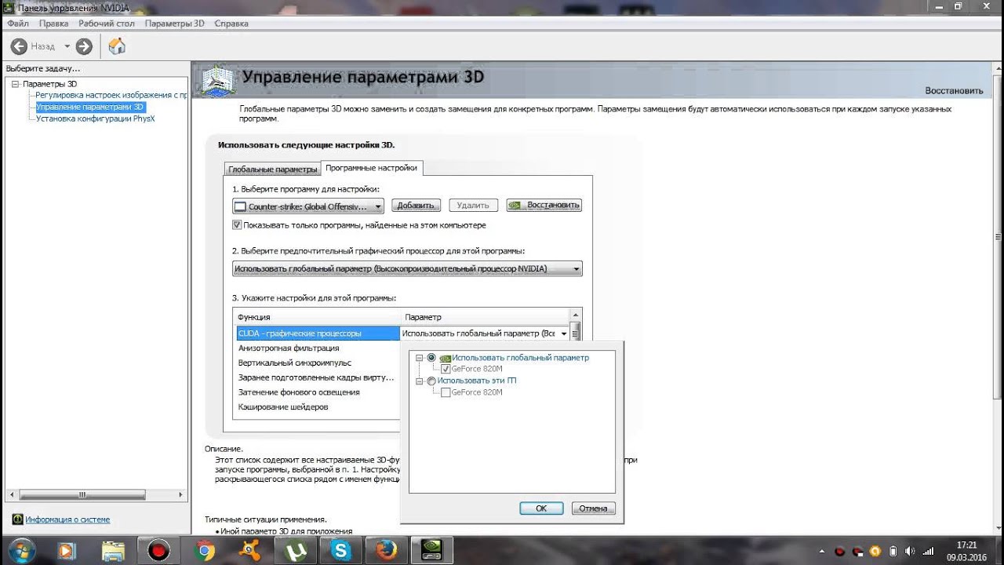1004x565 pixels.
Task: Select the 'Программные настройки' tab
Action: point(372,168)
